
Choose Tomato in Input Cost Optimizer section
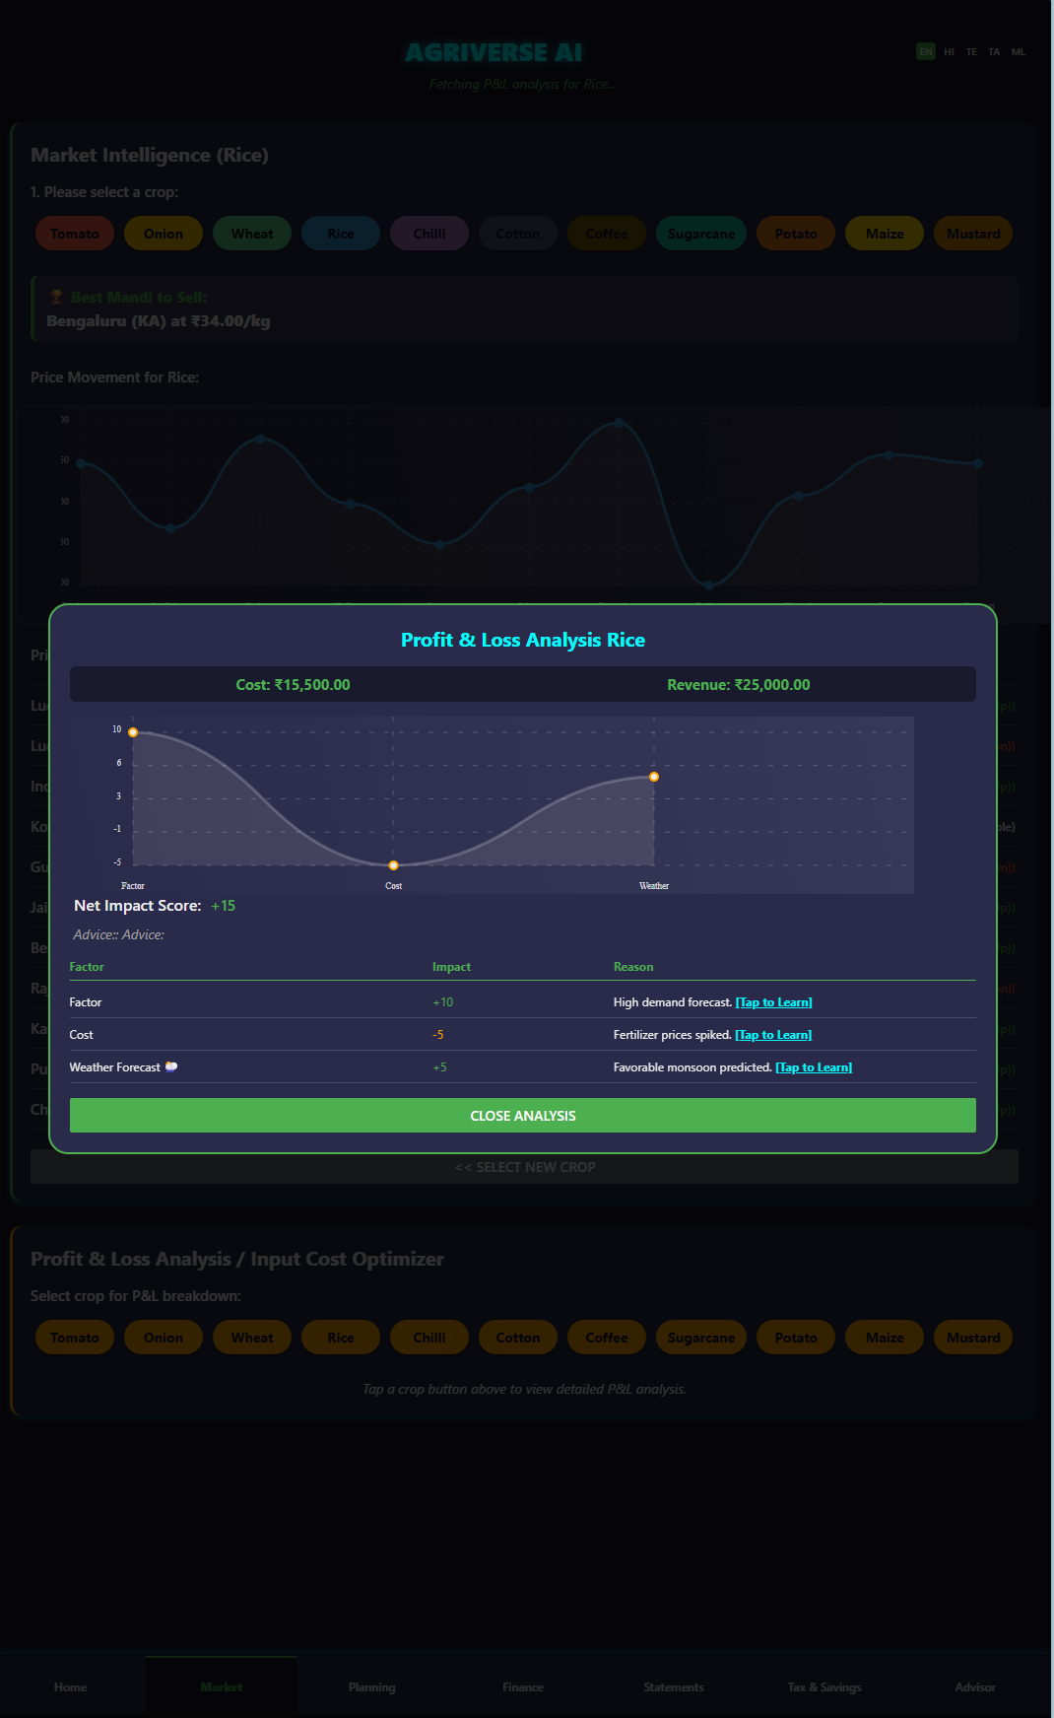75,1338
